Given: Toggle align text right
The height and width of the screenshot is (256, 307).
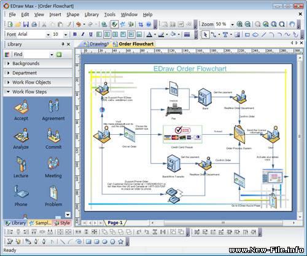Looking at the screenshot, I should click(x=115, y=34).
